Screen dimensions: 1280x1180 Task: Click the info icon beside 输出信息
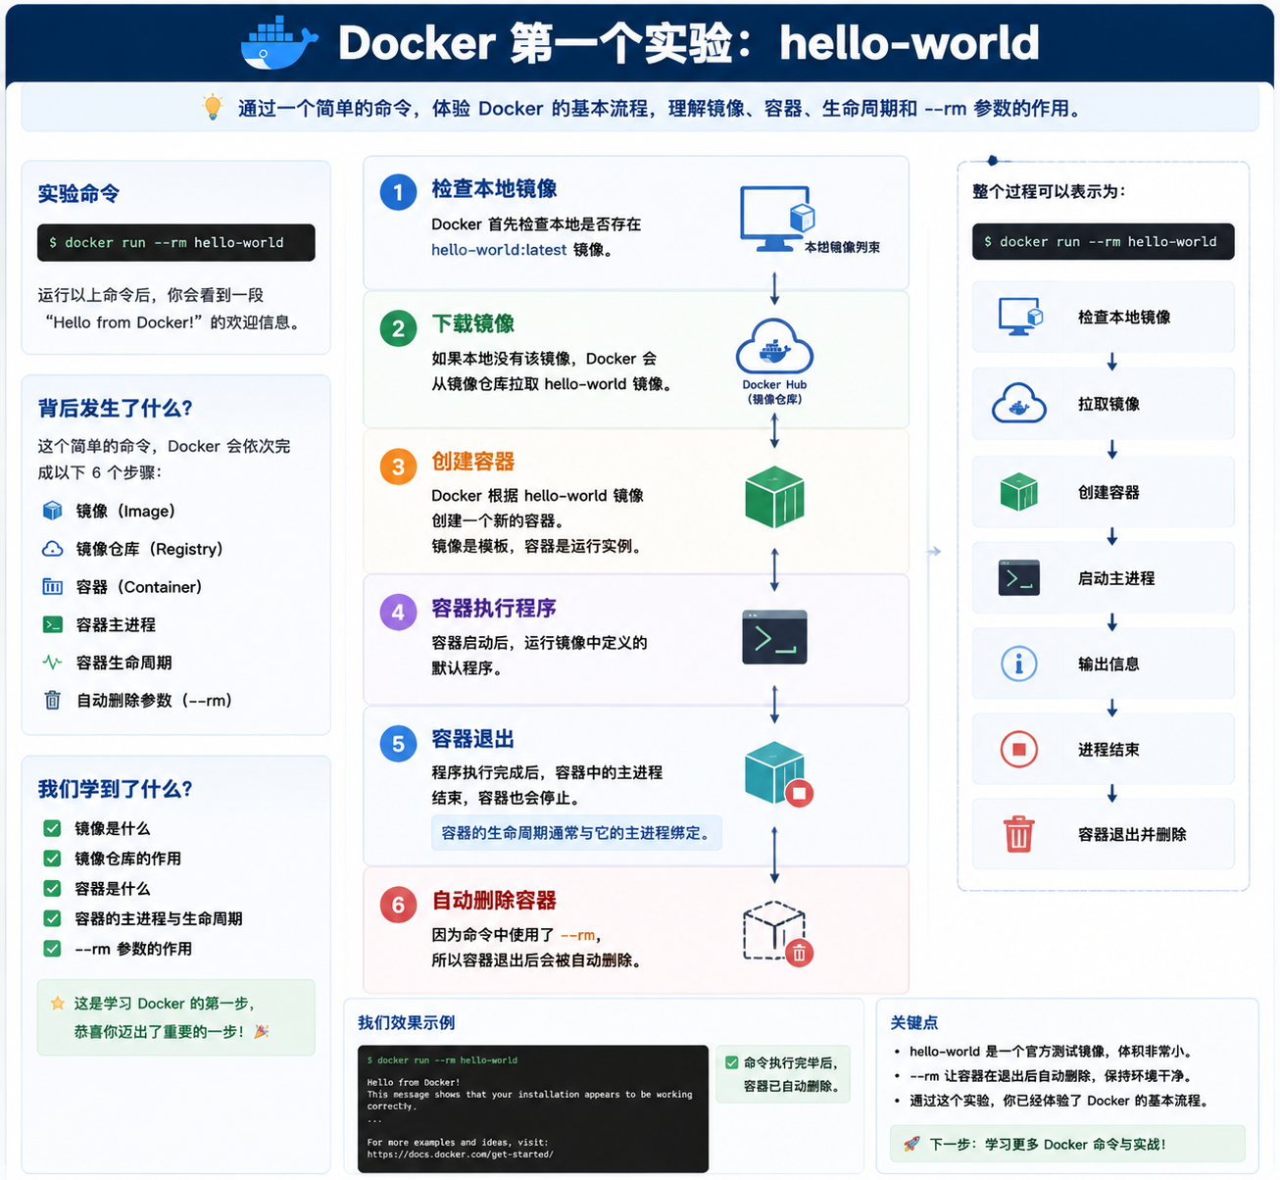[x=1019, y=664]
